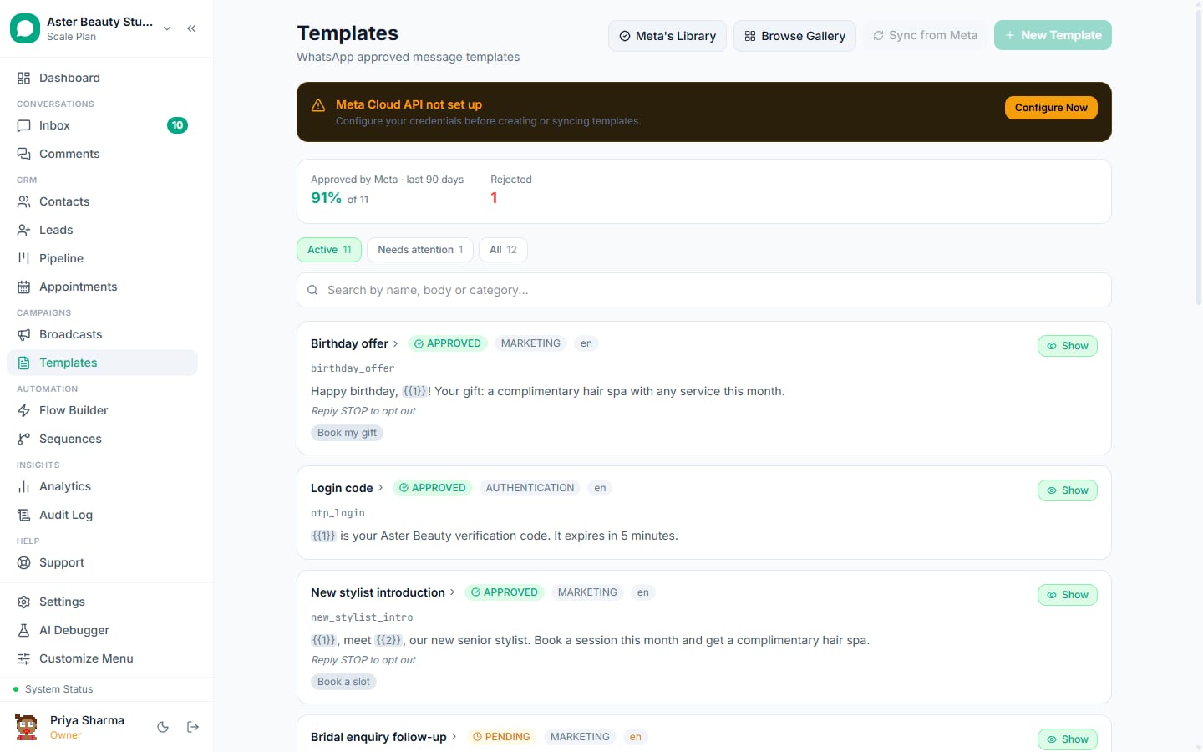Viewport: 1203px width, 752px height.
Task: Click Sync from Meta
Action: click(925, 35)
